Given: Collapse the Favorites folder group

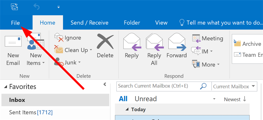Looking at the screenshot, I should coord(6,87).
